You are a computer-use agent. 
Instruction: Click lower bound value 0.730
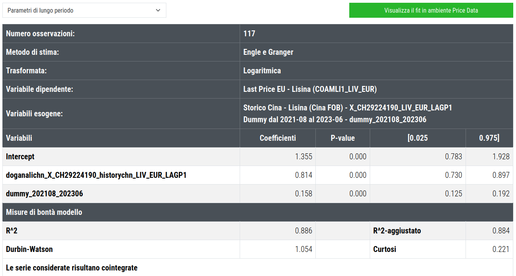[453, 175]
